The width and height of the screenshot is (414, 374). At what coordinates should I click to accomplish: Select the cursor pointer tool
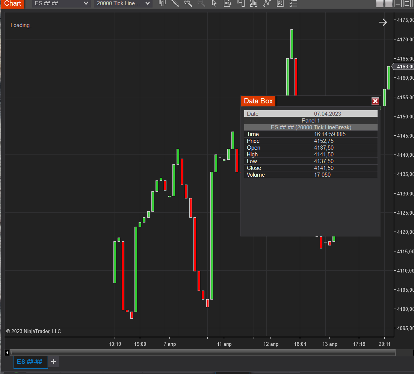(x=214, y=3)
